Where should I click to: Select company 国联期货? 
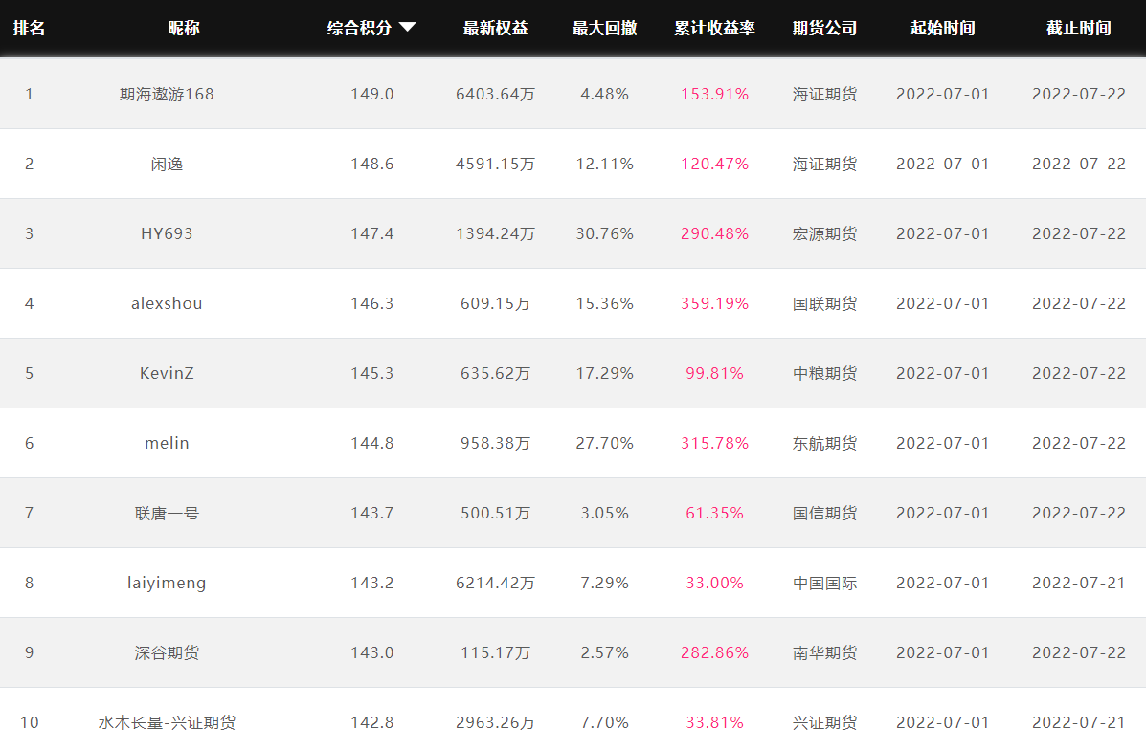click(x=825, y=303)
